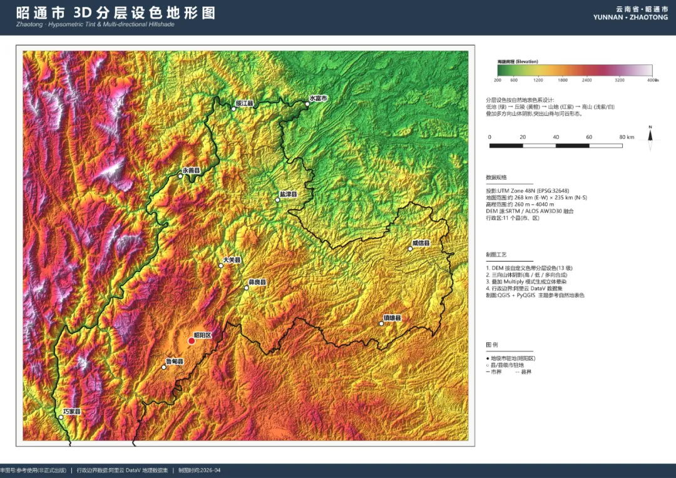The height and width of the screenshot is (478, 676).
Task: Click the 水富市 map label
Action: pyautogui.click(x=318, y=98)
